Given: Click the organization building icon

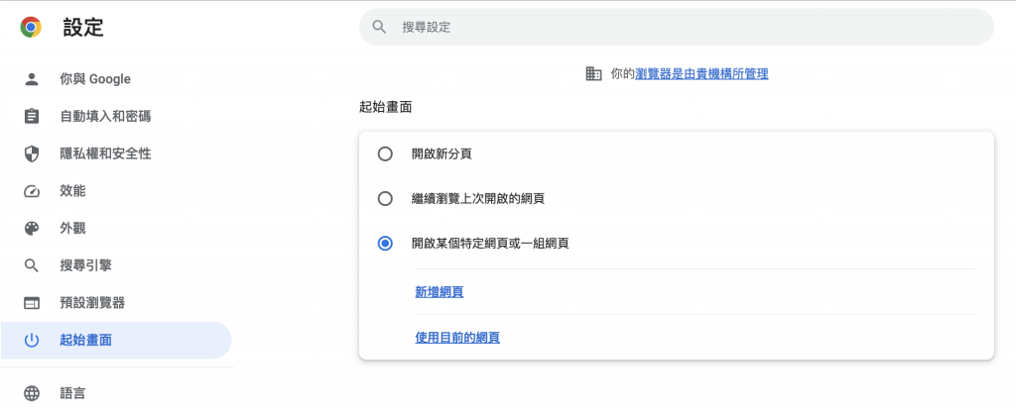Looking at the screenshot, I should coord(593,73).
